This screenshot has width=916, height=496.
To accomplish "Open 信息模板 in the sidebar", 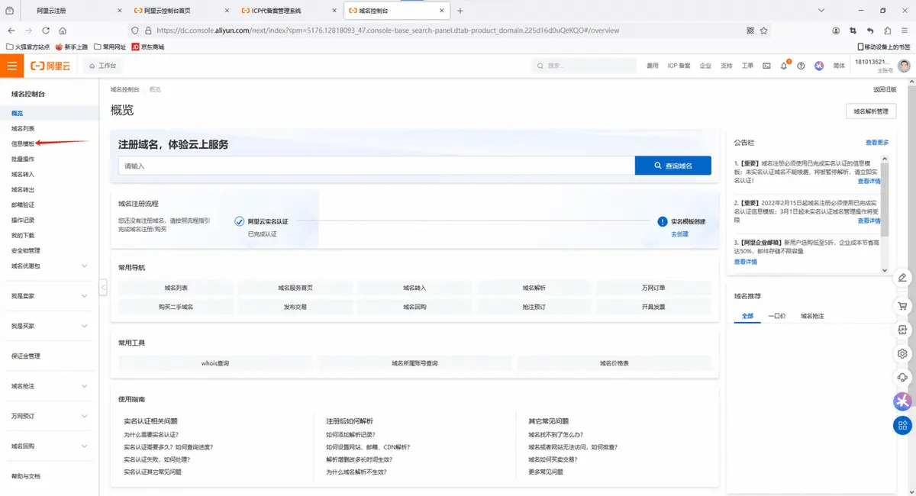I will (x=23, y=143).
